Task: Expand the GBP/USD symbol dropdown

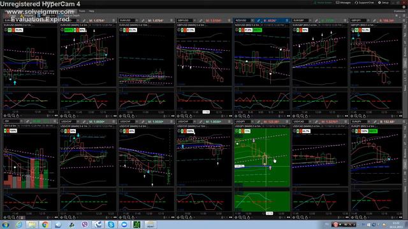Action: pos(195,20)
